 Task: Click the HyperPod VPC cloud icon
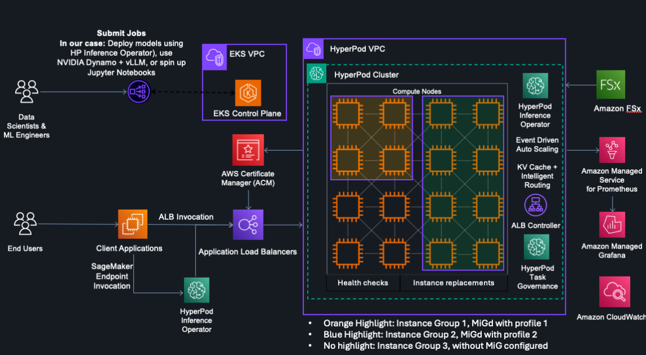pyautogui.click(x=314, y=49)
